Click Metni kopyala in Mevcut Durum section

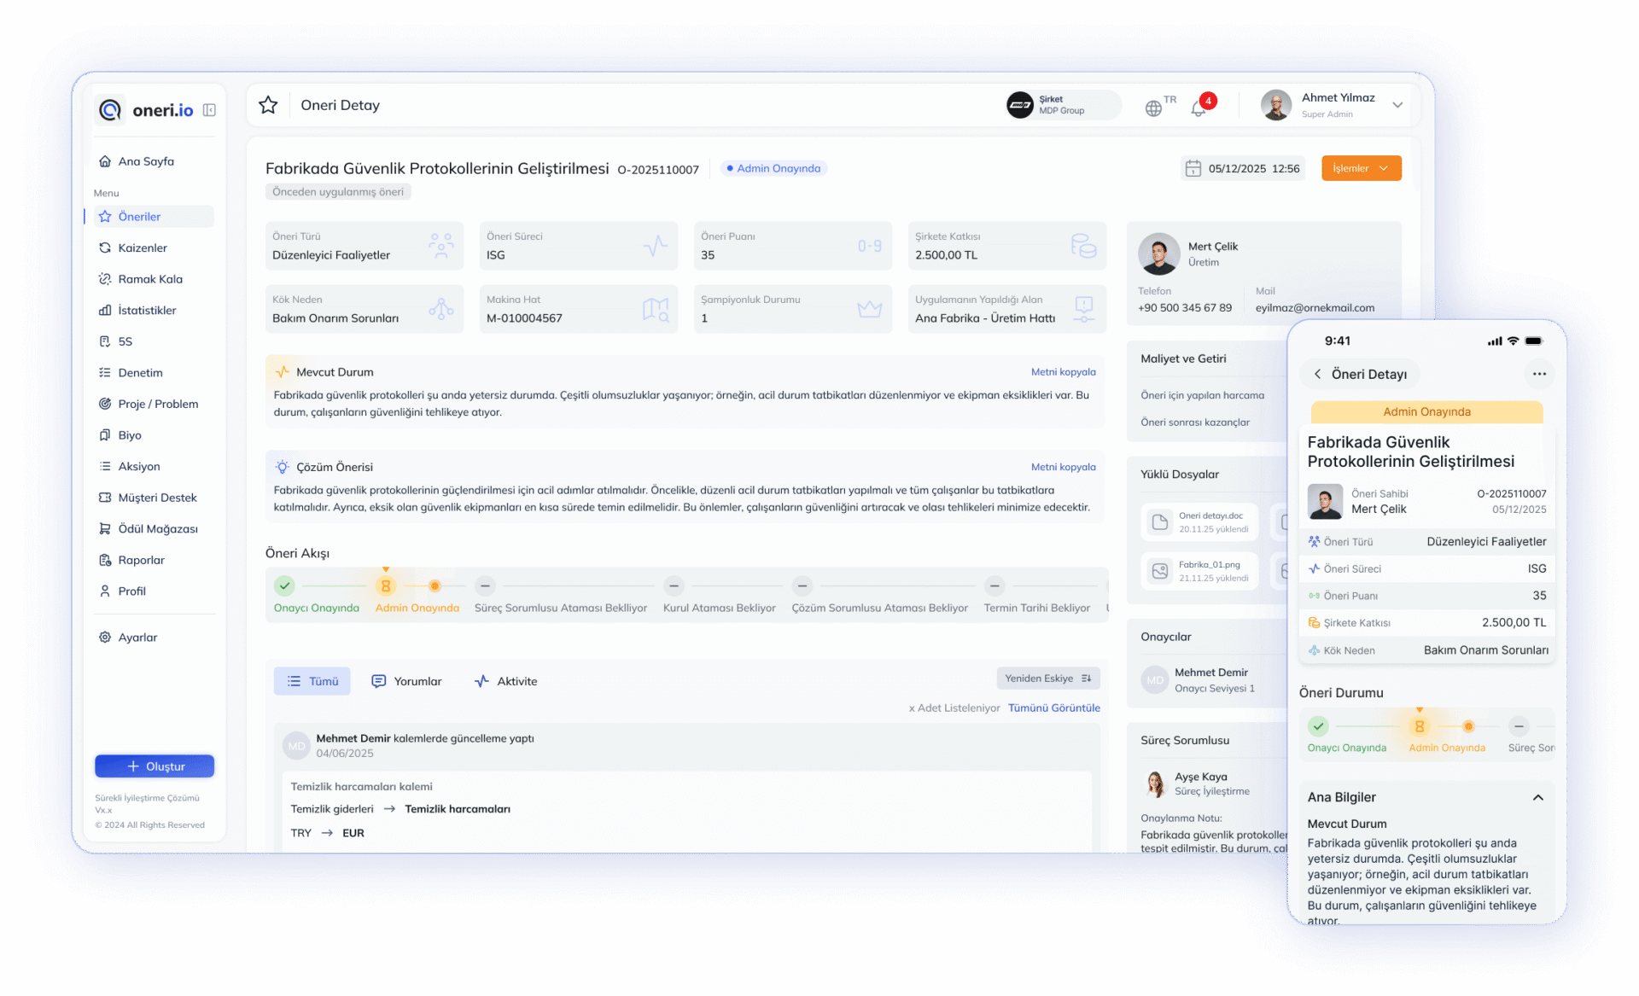(1063, 372)
